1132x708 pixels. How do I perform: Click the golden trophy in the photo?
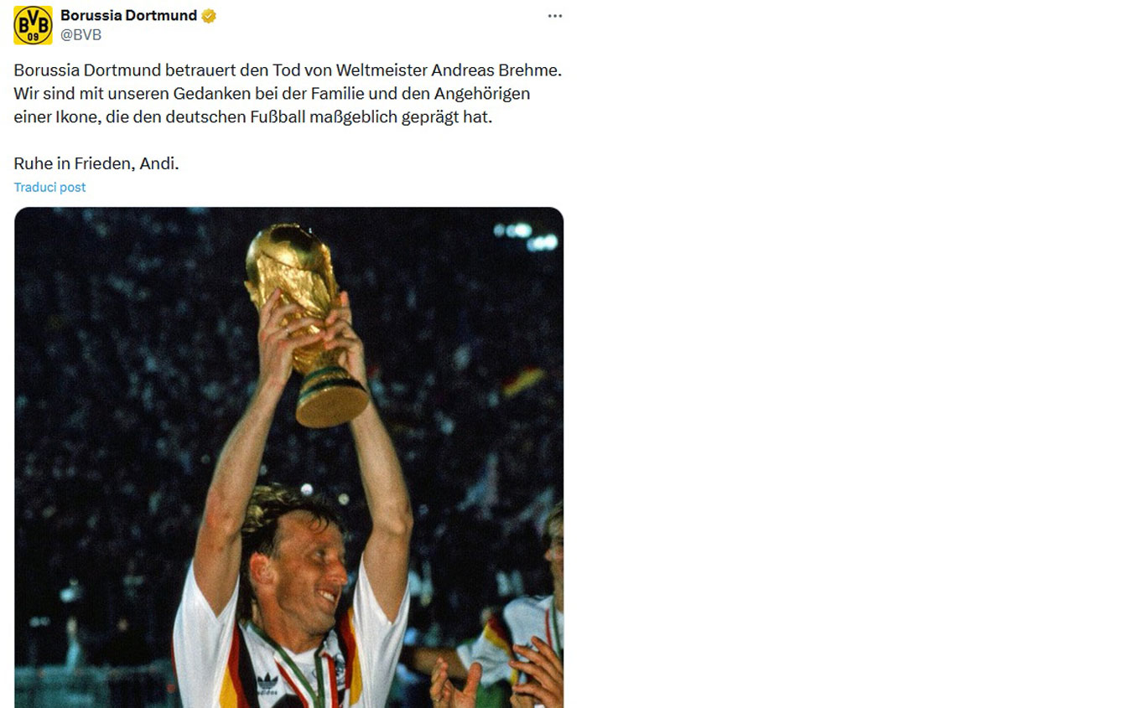[x=304, y=323]
